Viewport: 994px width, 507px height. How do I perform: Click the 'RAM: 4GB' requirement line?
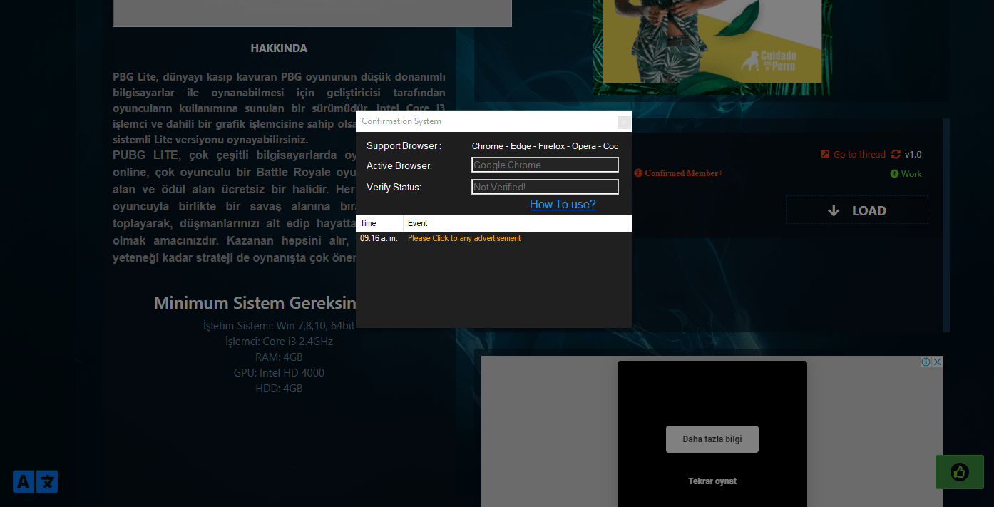pyautogui.click(x=279, y=357)
